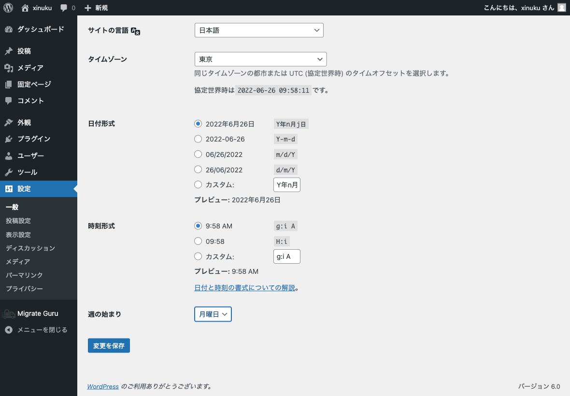Open the サイトの言語 language dropdown
The image size is (570, 396).
tap(259, 30)
